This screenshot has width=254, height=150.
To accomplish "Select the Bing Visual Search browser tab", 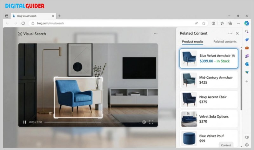I will [33, 16].
